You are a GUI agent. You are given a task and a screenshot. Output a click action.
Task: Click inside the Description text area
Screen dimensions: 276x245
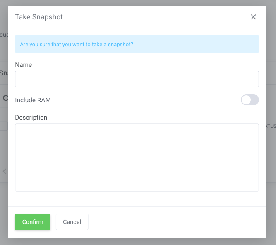tap(137, 157)
